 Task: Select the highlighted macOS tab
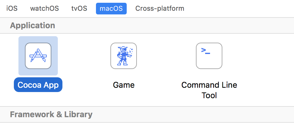(111, 8)
